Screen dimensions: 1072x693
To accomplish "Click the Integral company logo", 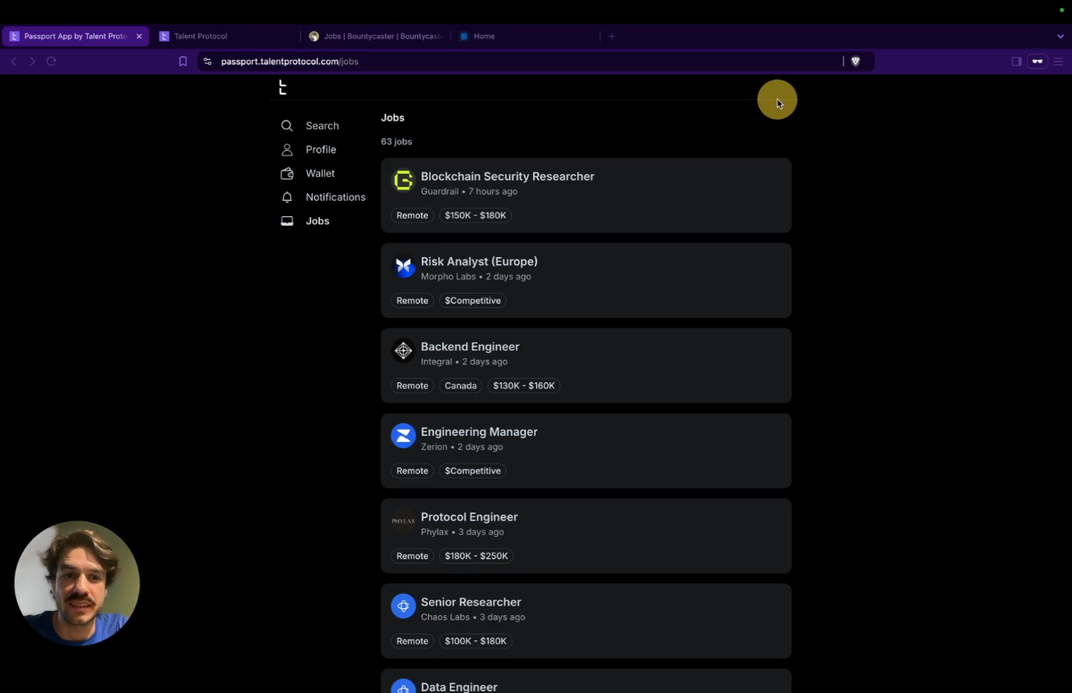I will [404, 351].
